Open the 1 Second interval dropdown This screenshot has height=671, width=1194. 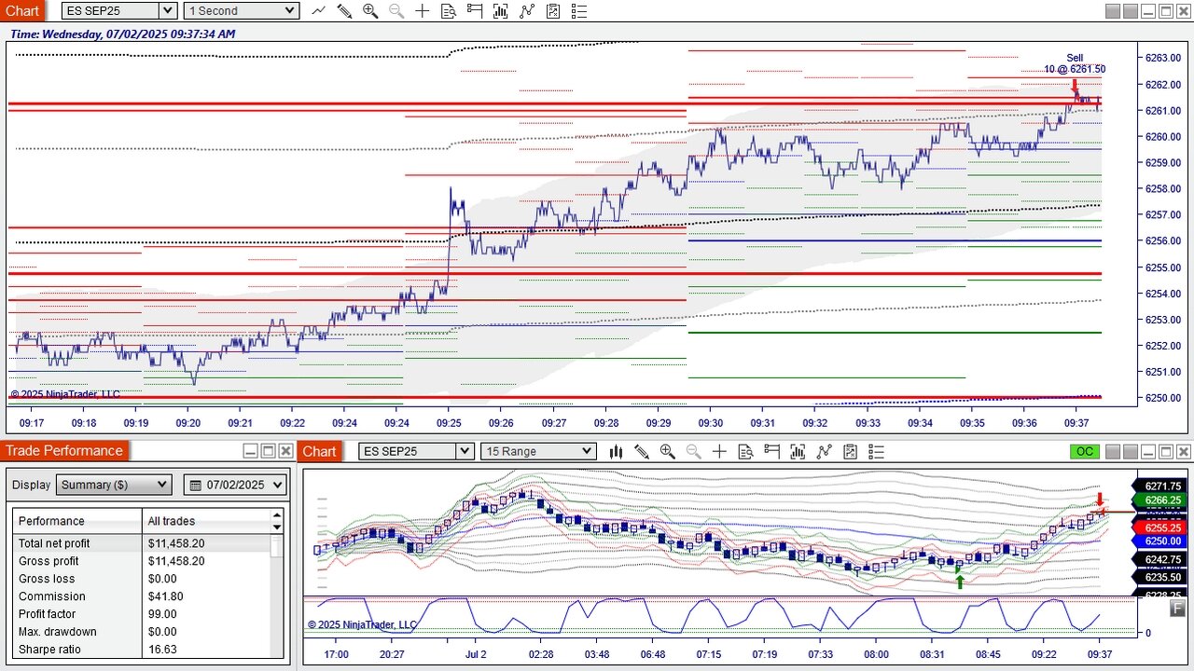(242, 11)
